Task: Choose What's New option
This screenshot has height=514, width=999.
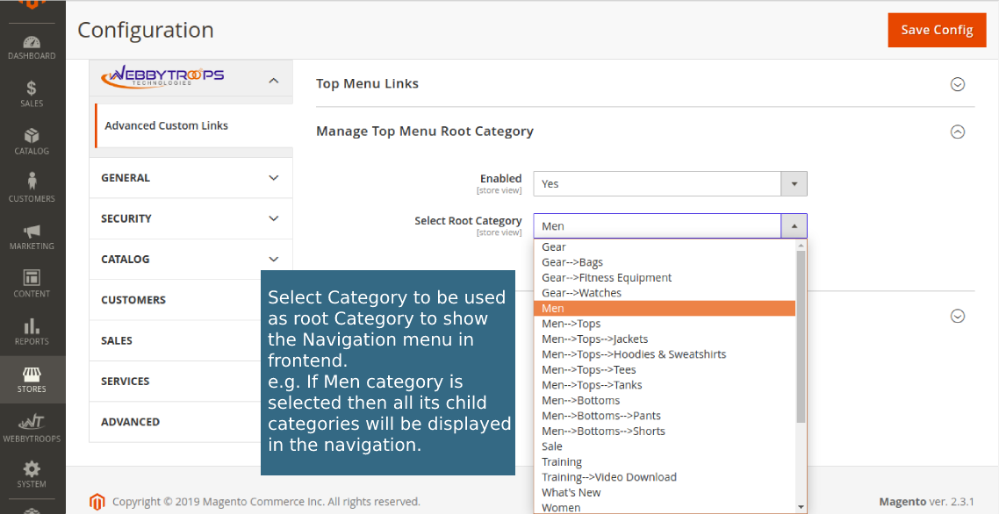Action: [665, 492]
